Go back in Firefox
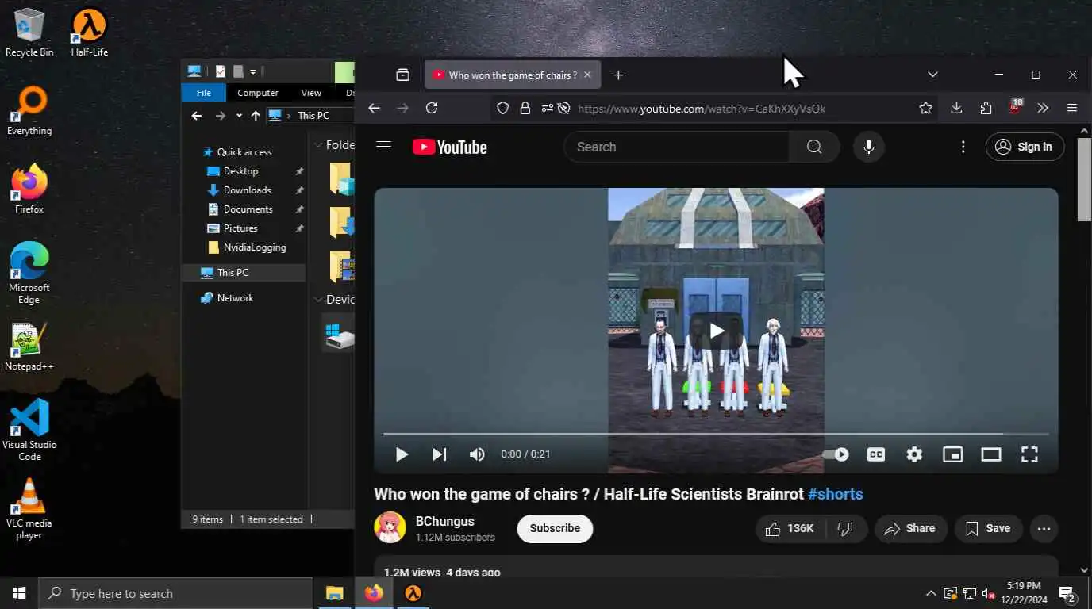Viewport: 1092px width, 609px height. point(374,108)
